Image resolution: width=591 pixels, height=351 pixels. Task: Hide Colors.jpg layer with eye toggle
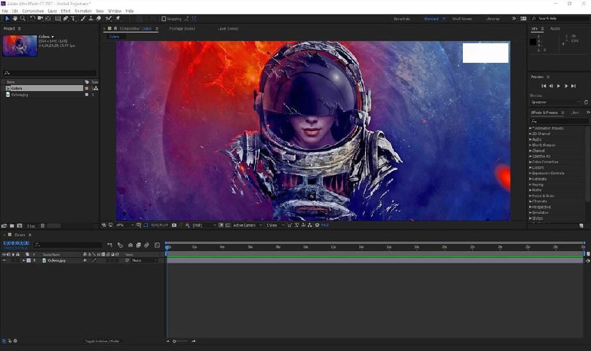coord(4,261)
